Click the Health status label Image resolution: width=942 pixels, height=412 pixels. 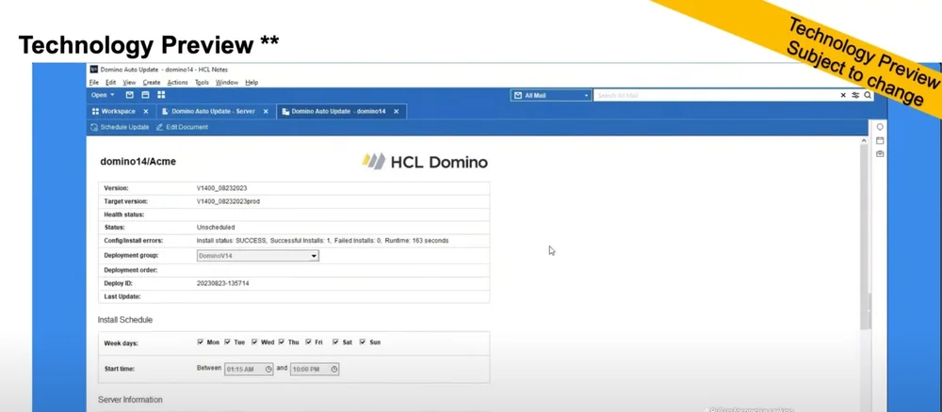click(x=123, y=214)
